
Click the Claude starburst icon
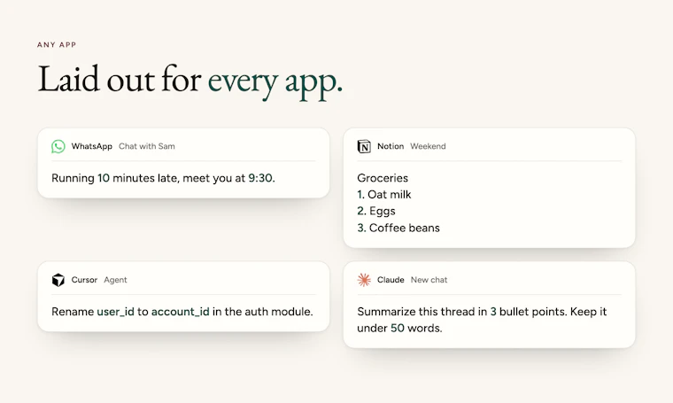pyautogui.click(x=364, y=280)
